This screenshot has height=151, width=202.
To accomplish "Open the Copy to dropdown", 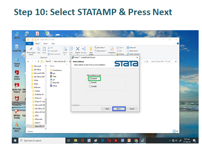I will coord(71,51).
